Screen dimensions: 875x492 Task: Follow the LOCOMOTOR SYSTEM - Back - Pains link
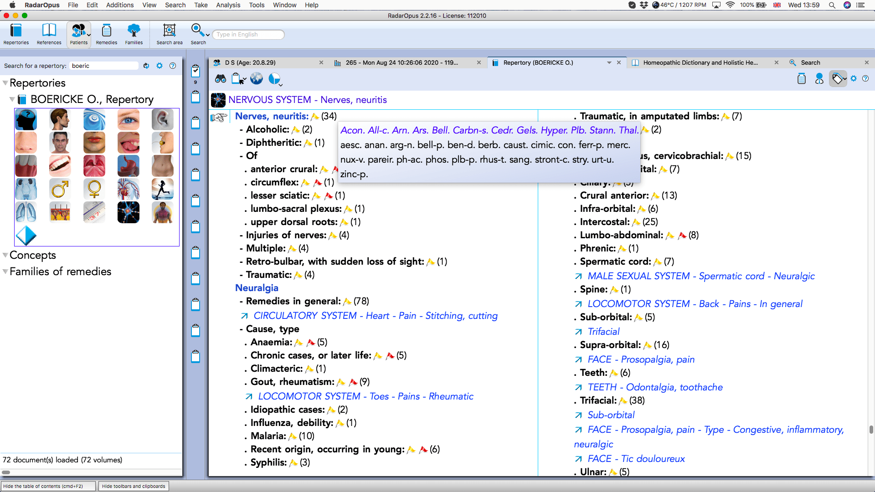point(695,304)
